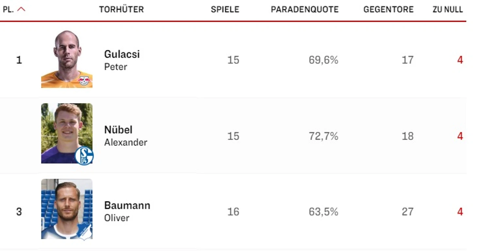This screenshot has width=477, height=251.
Task: Sort by SPIELE column header
Action: pyautogui.click(x=225, y=9)
